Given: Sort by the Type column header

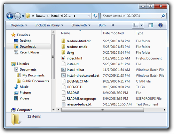Looking at the screenshot, I should click(x=140, y=33).
